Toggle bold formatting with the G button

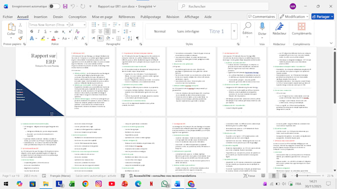tap(32, 32)
